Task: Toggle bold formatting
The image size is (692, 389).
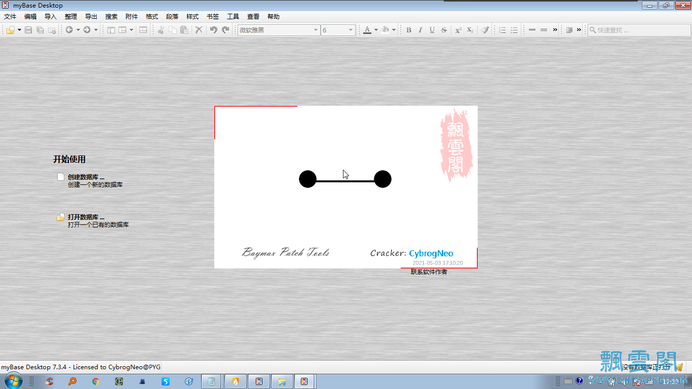Action: pos(409,30)
